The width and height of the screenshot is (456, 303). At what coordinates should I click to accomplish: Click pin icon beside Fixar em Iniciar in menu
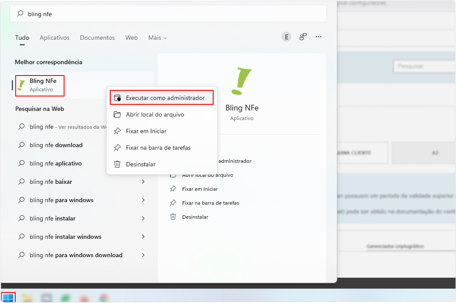point(117,131)
